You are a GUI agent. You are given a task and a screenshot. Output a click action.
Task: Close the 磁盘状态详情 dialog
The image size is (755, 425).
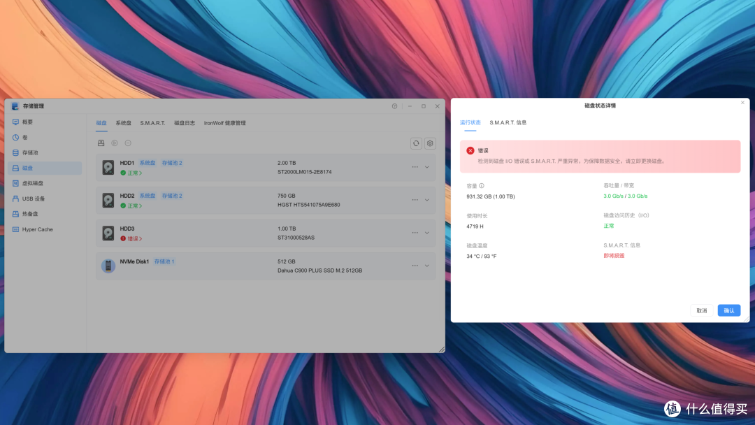742,103
